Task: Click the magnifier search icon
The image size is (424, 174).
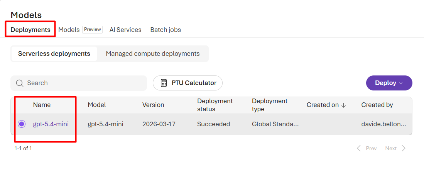Action: (x=20, y=83)
